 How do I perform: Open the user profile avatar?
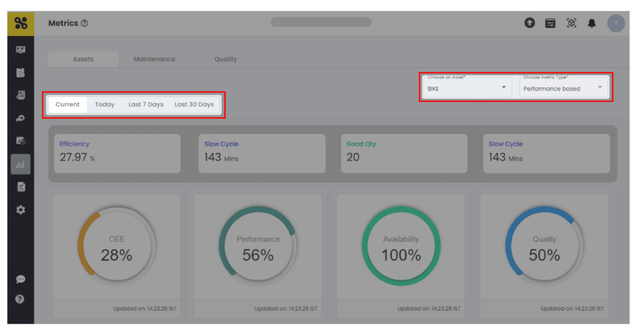616,23
